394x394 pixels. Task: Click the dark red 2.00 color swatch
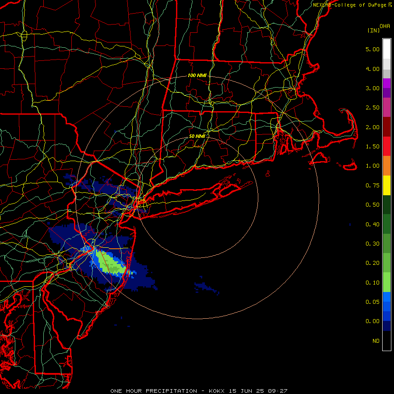click(x=387, y=127)
